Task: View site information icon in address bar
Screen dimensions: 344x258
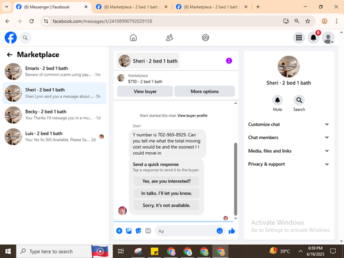Action: pos(46,21)
